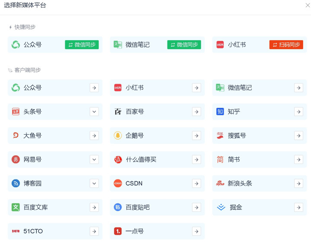Open 简书 using its arrow button

(x=298, y=160)
